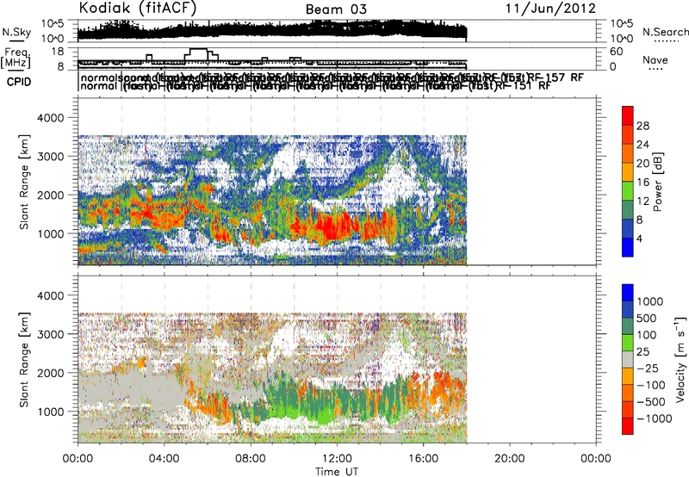This screenshot has height=477, width=689.
Task: Click the "18" tick on the frequency axis
Action: [x=58, y=52]
